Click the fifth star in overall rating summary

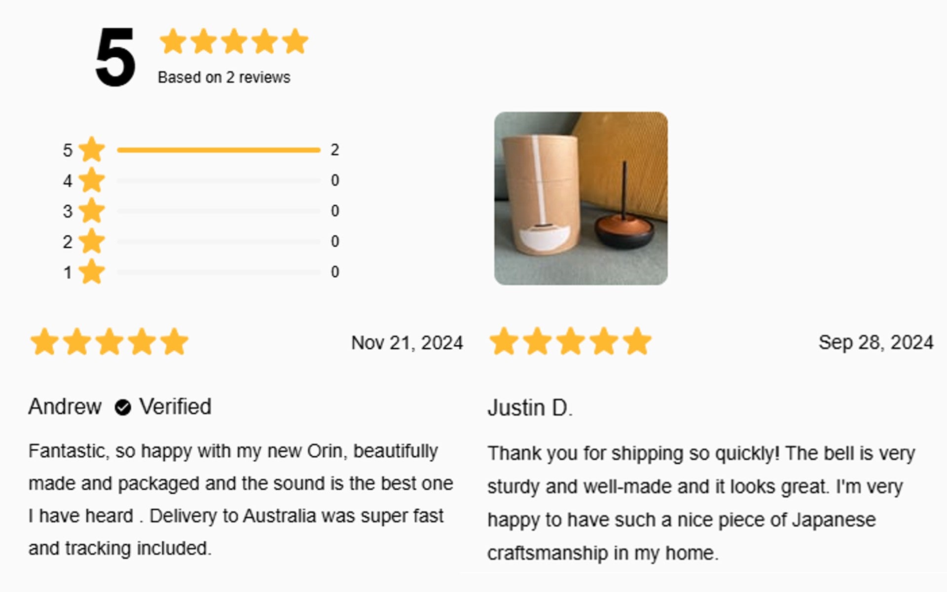pos(295,41)
